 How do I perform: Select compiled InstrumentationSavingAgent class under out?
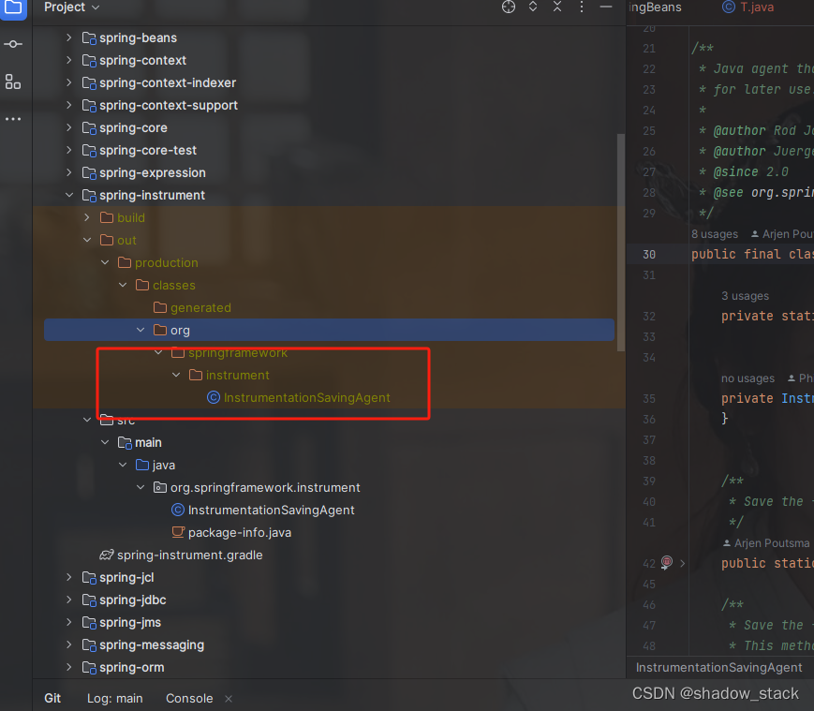306,397
